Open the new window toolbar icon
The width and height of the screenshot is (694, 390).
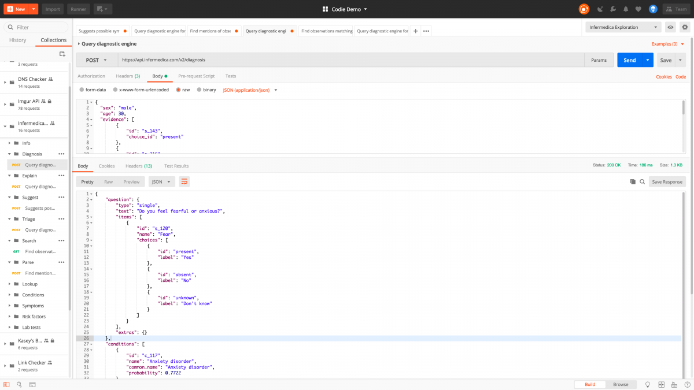coord(104,9)
